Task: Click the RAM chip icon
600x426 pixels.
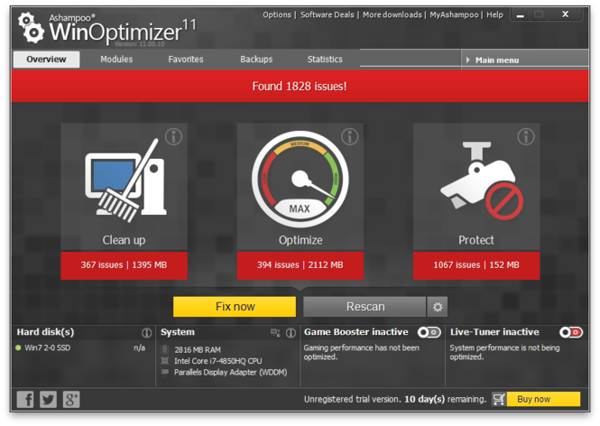Action: [165, 349]
